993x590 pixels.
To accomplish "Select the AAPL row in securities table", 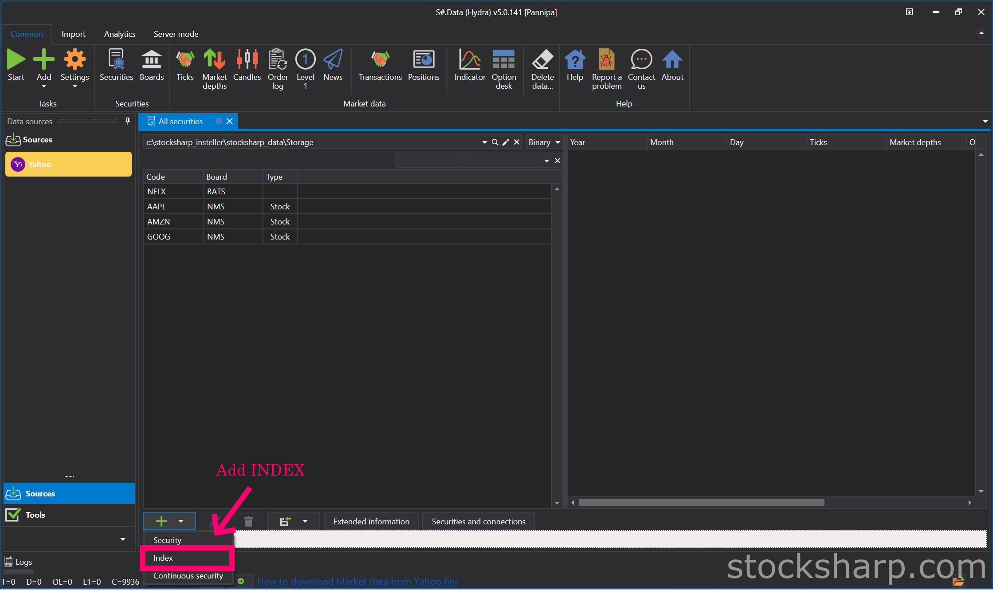I will coord(347,207).
